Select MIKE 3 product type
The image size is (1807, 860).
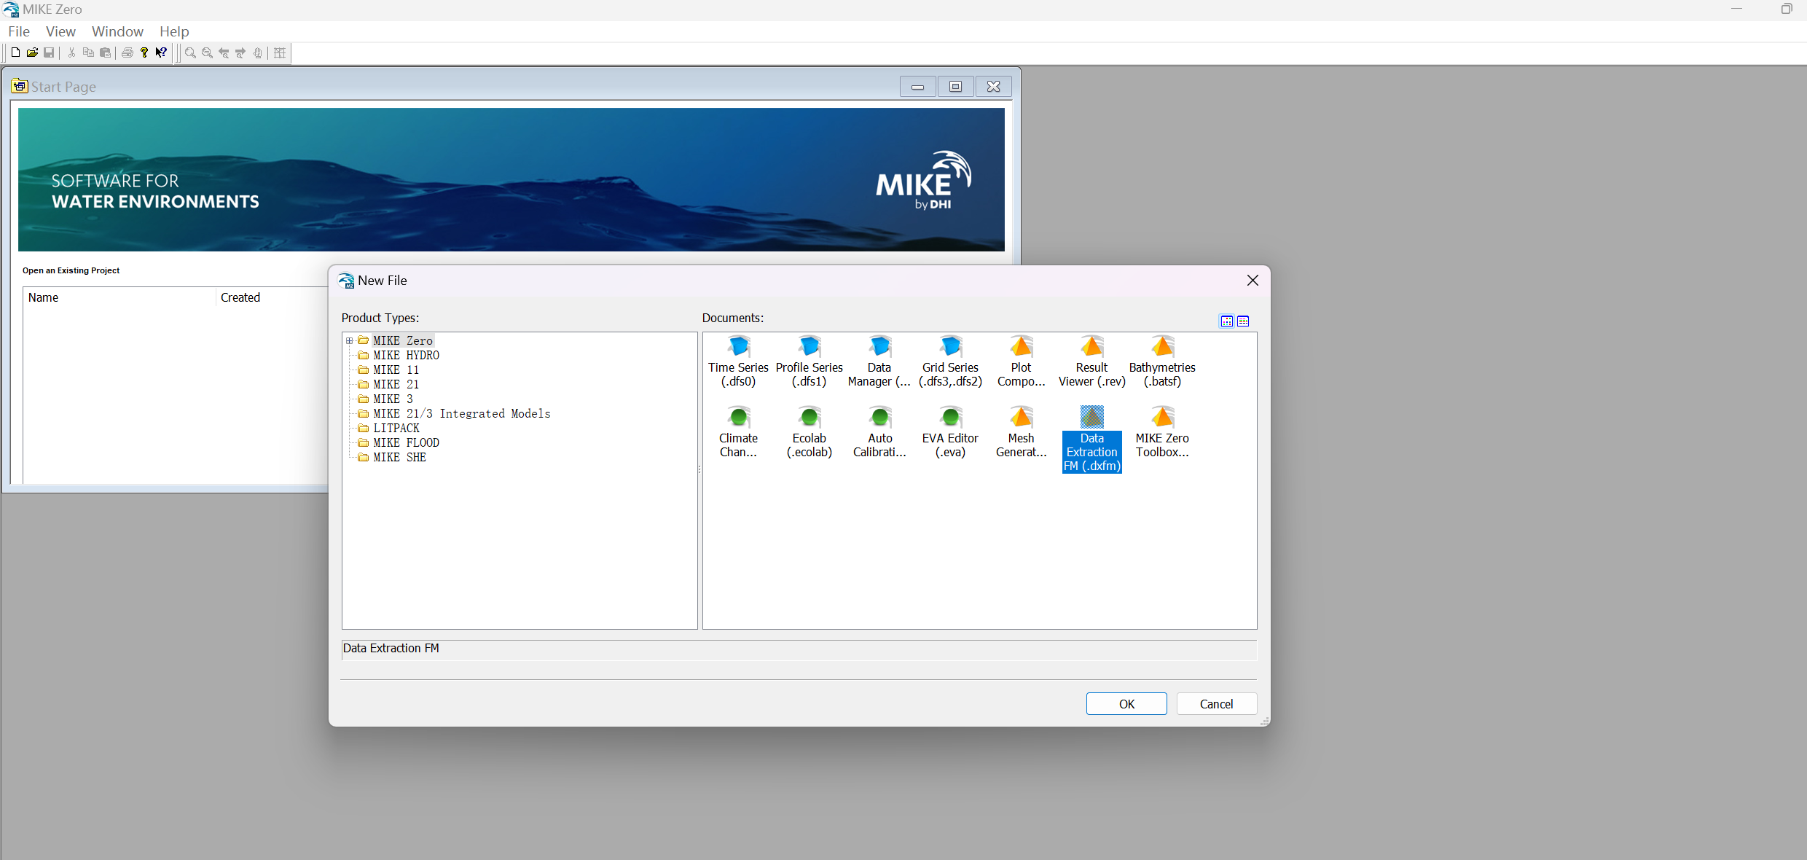(393, 399)
